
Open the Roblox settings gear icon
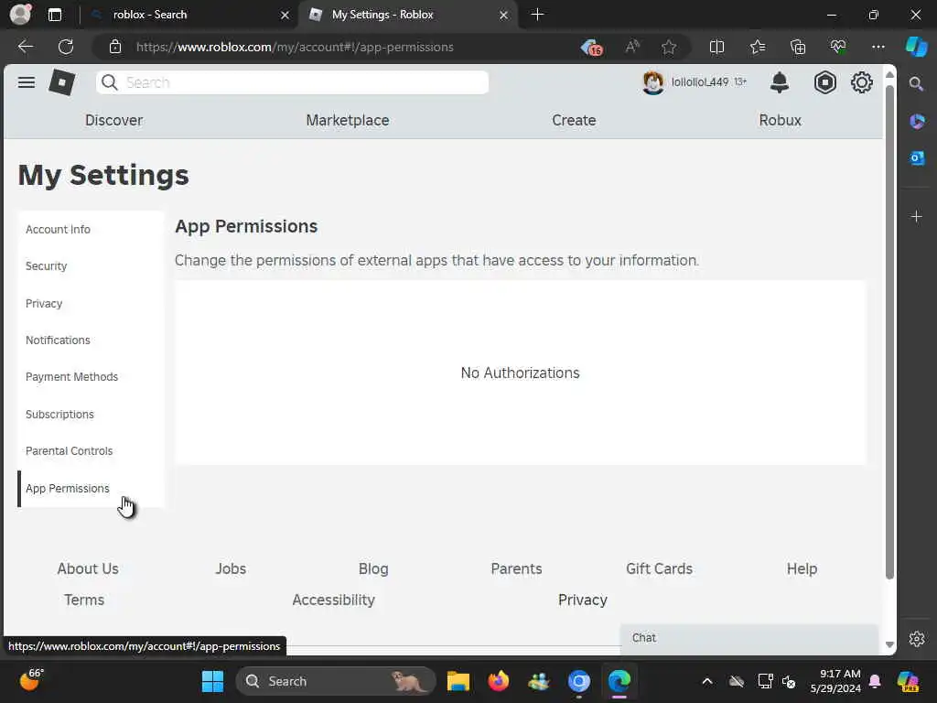tap(861, 82)
